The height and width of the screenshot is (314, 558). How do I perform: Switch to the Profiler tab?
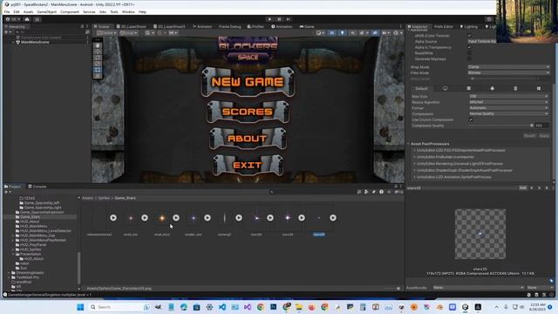(x=255, y=26)
